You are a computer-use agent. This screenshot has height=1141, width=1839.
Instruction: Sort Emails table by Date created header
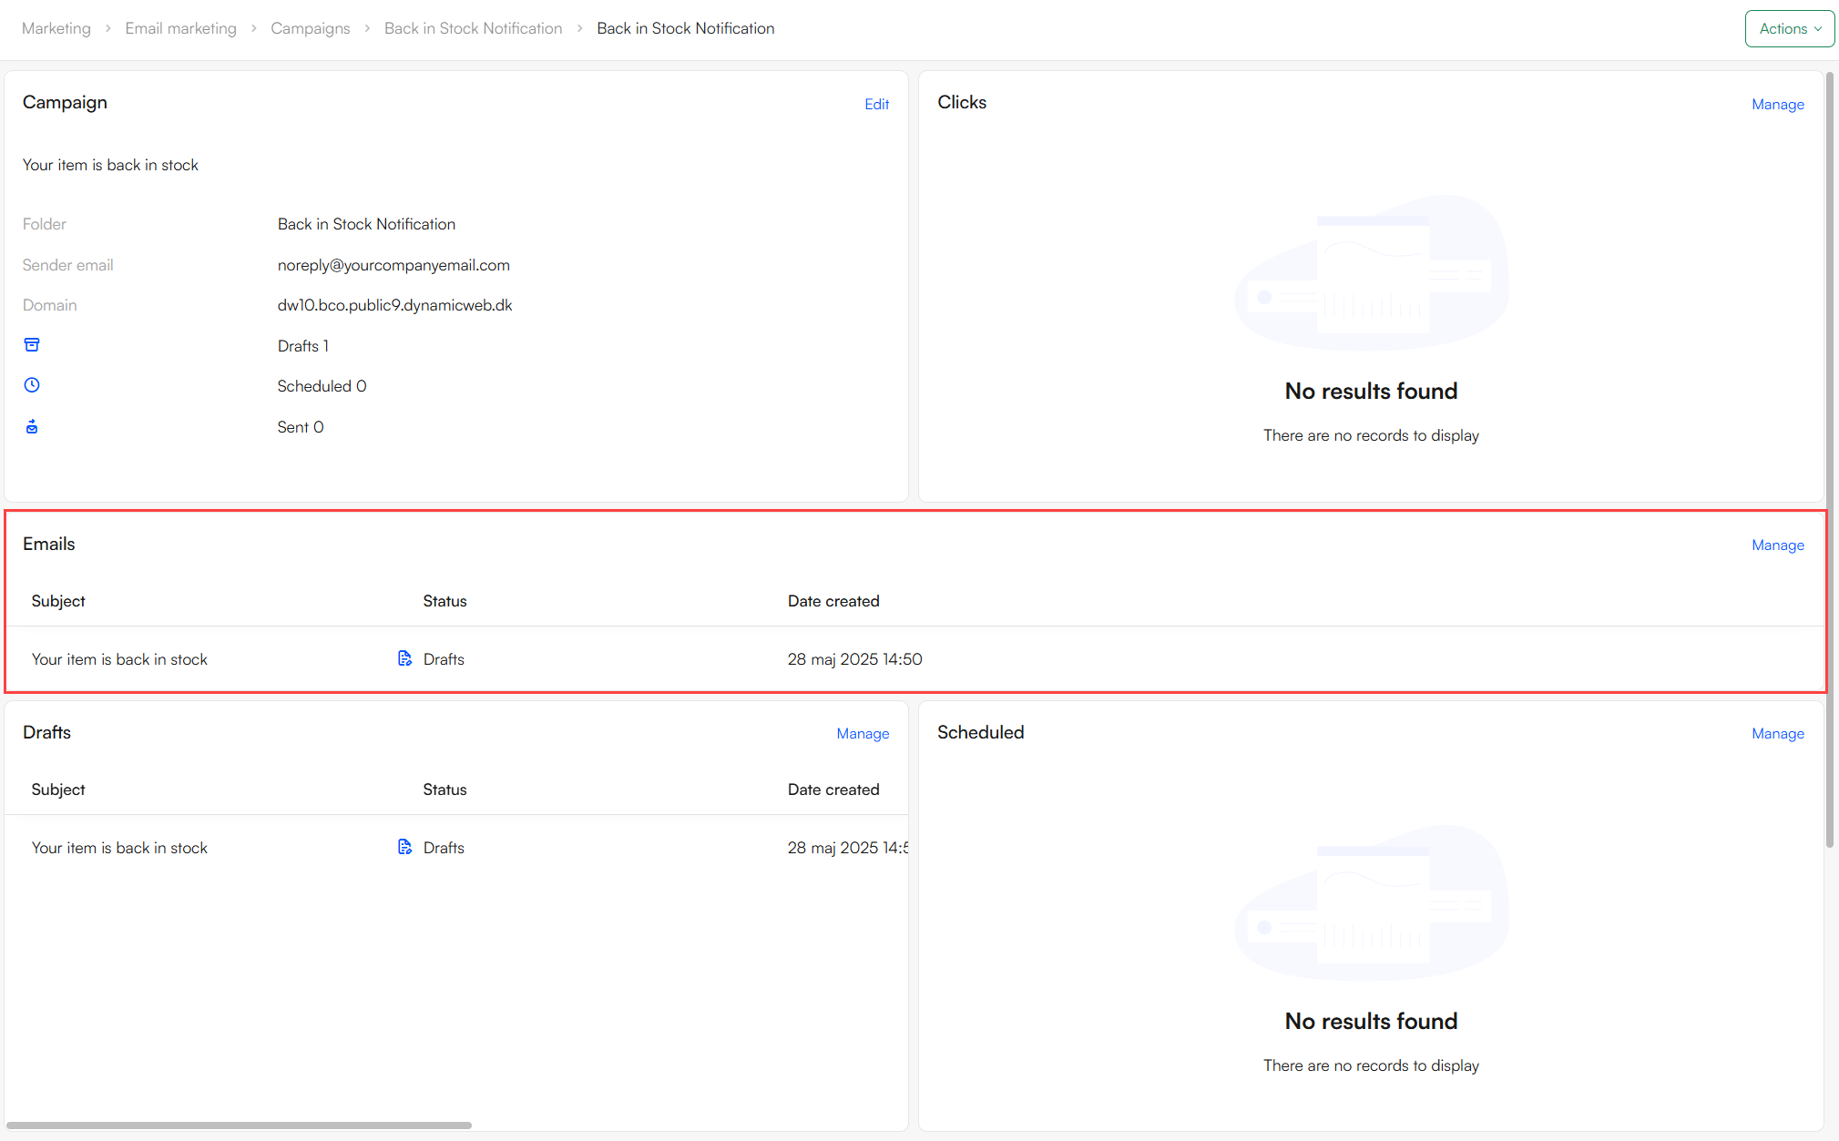tap(833, 601)
